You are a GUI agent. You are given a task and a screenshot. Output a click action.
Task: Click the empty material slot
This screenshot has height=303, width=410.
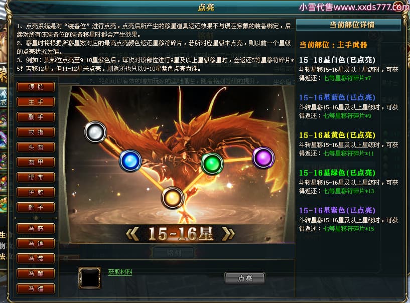[90, 278]
